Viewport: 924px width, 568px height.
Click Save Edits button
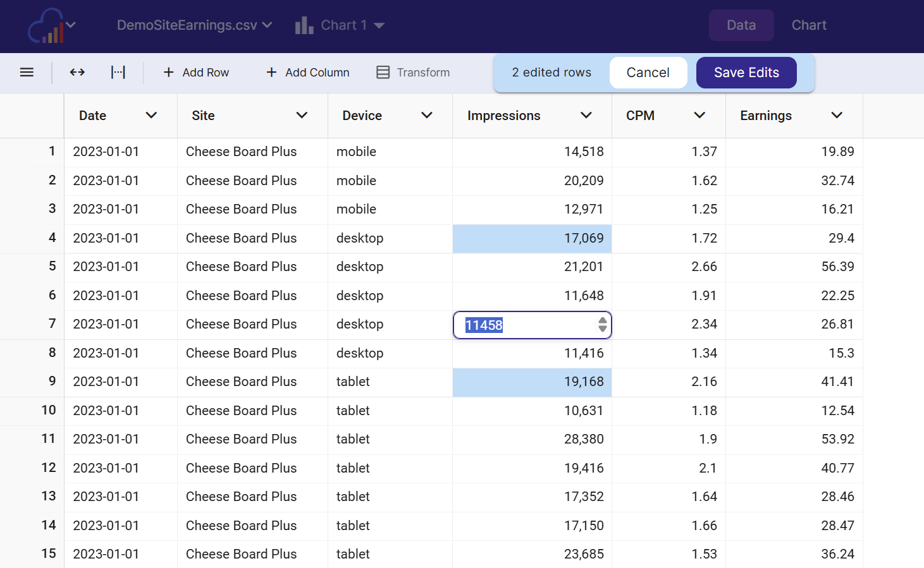[746, 73]
